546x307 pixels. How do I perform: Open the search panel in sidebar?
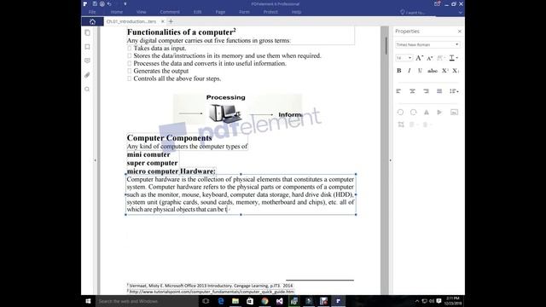point(87,89)
